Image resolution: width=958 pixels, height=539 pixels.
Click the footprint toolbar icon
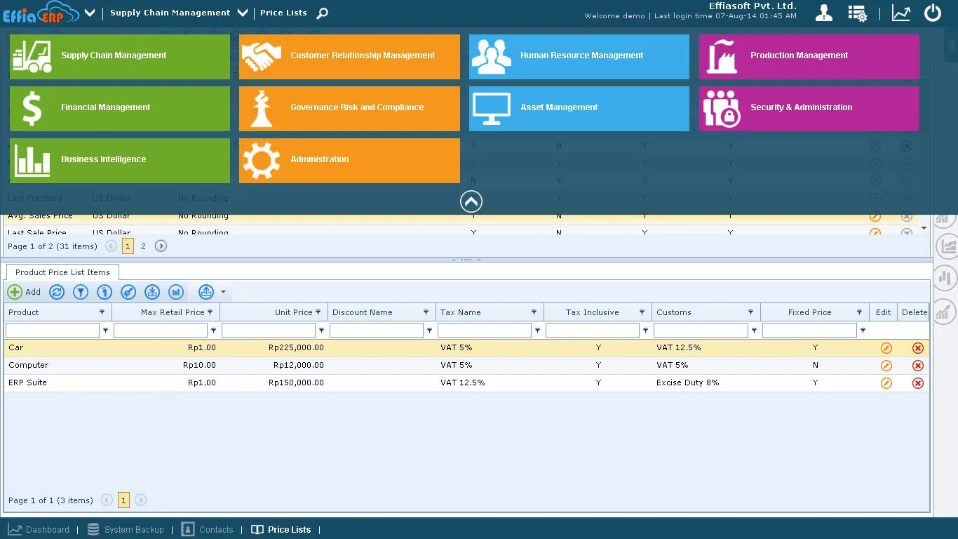pos(104,292)
